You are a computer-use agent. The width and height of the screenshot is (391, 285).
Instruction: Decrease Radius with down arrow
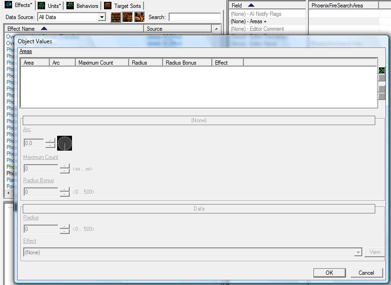(x=65, y=232)
